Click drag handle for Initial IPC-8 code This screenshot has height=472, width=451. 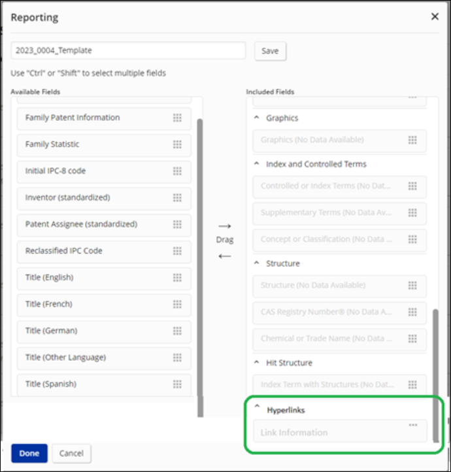(177, 171)
